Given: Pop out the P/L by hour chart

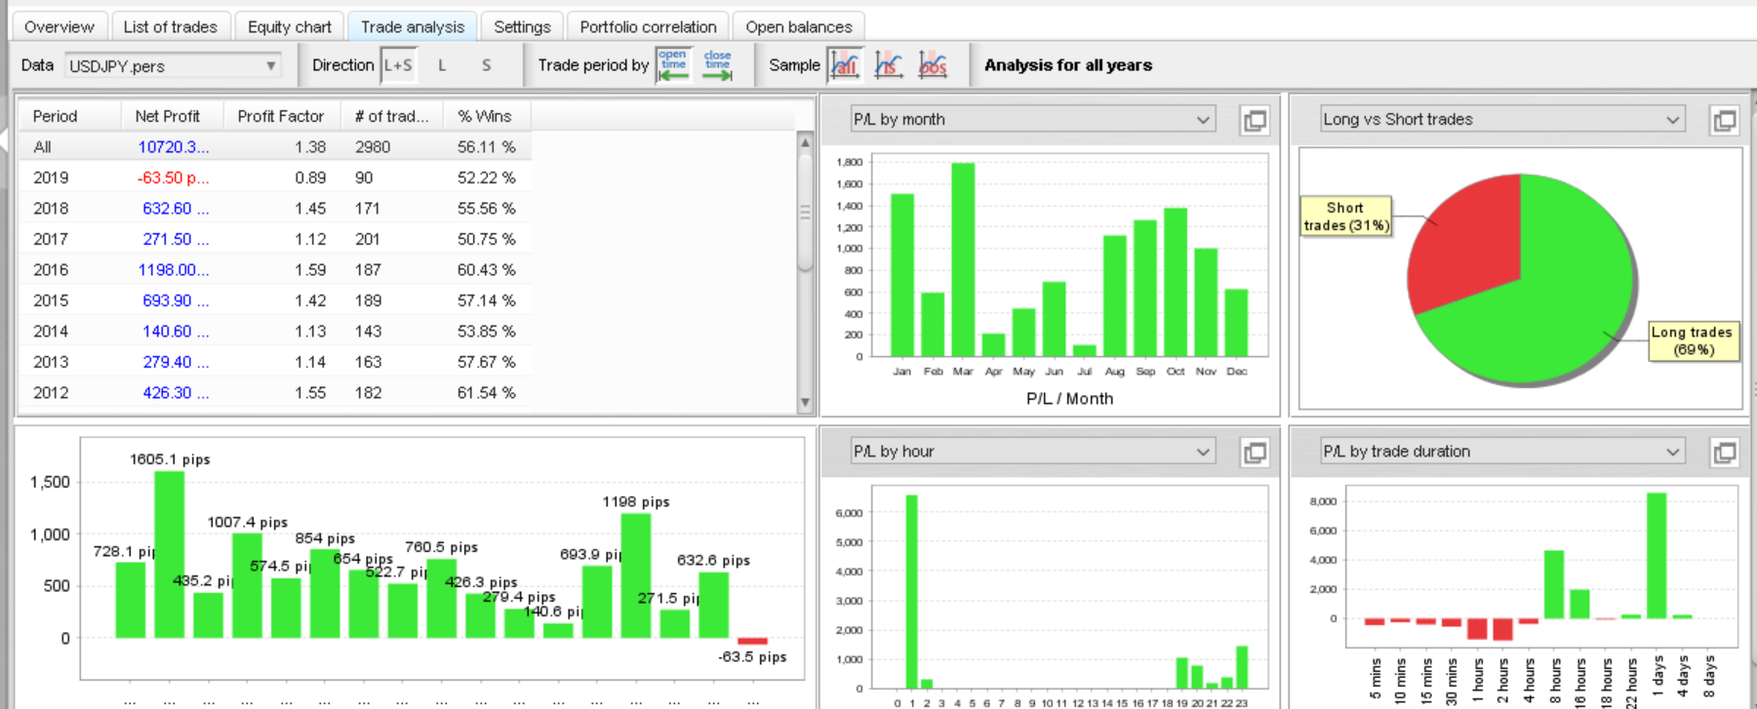Looking at the screenshot, I should coord(1255,453).
